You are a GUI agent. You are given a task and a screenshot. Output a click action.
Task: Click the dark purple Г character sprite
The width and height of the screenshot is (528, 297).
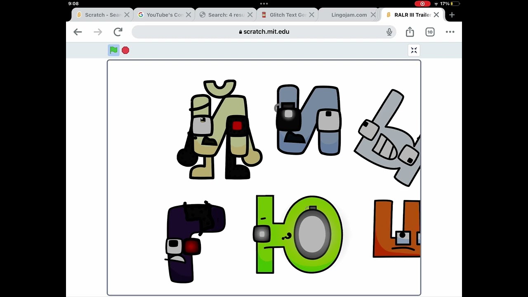pyautogui.click(x=195, y=242)
